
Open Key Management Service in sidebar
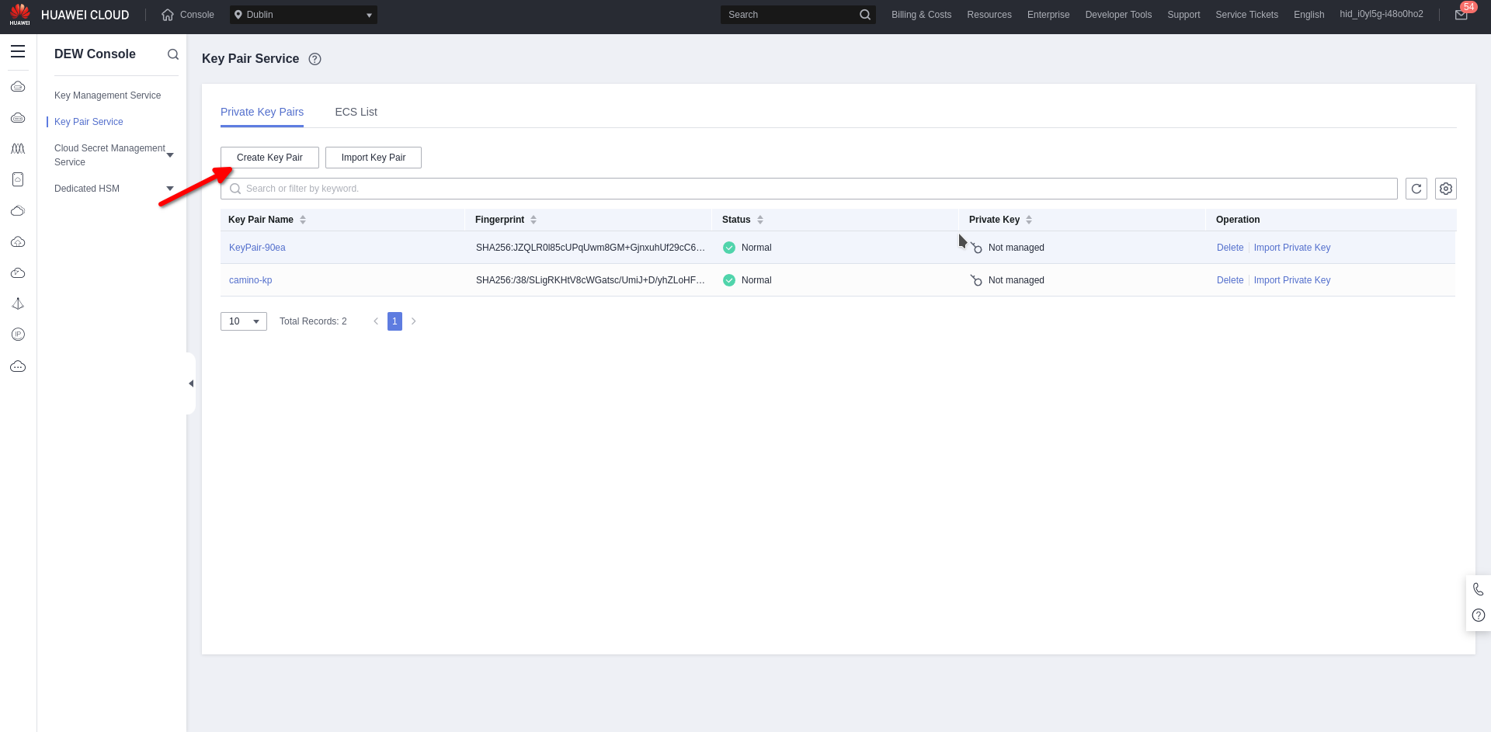107,95
